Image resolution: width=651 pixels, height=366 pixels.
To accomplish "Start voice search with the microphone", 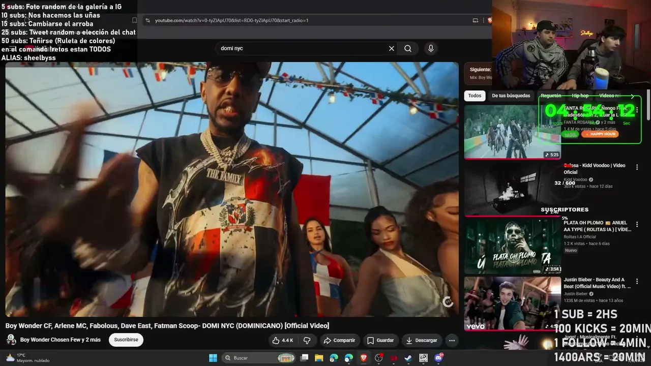I will (431, 48).
